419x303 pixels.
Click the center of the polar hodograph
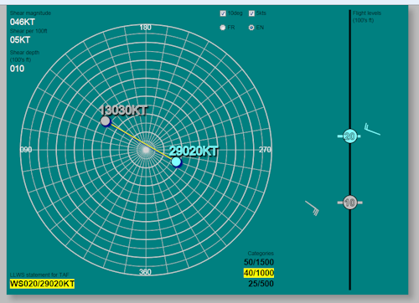(146, 150)
